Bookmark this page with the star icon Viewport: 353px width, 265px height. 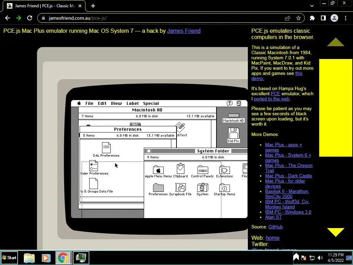[299, 18]
